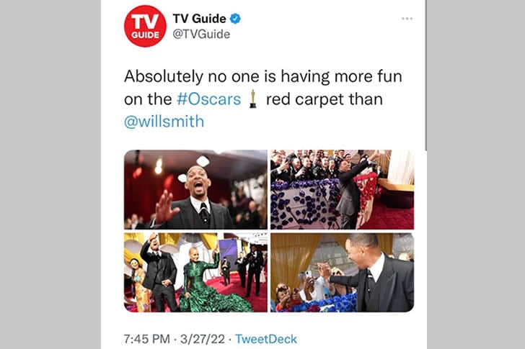
Task: Click the blue verified badge
Action: pos(235,19)
